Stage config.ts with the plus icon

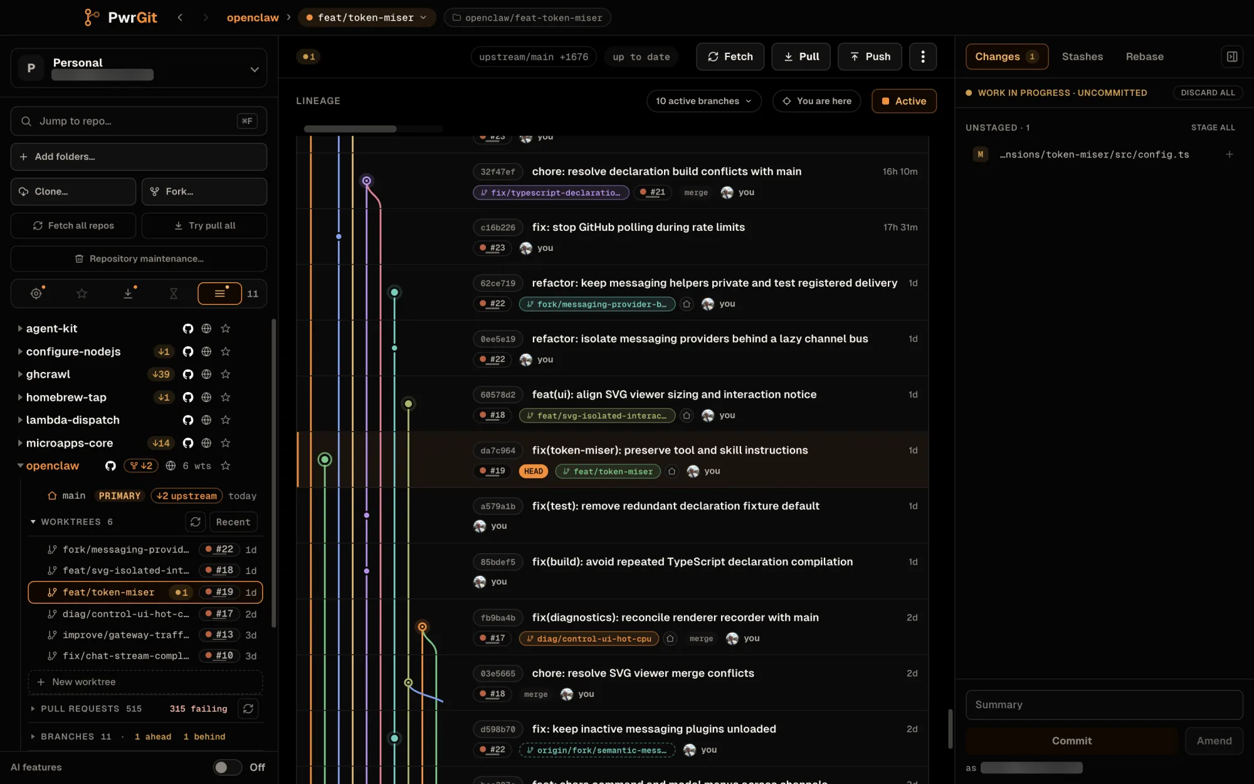(x=1229, y=154)
